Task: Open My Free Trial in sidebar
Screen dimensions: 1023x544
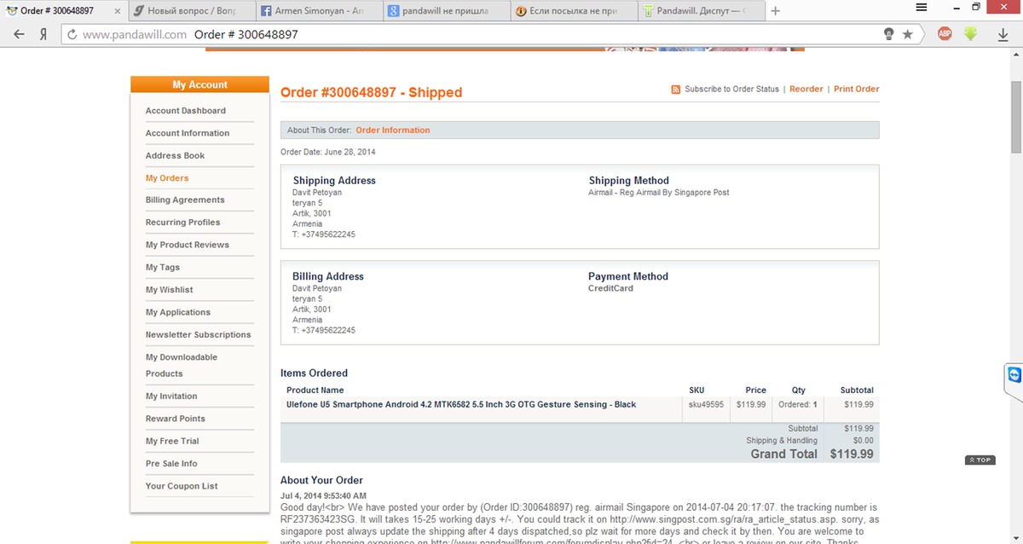Action: point(172,441)
